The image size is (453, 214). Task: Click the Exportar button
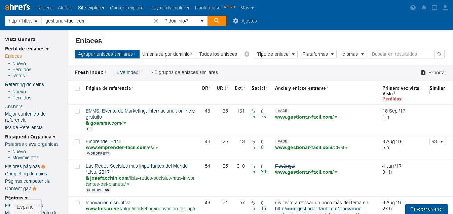pyautogui.click(x=433, y=73)
